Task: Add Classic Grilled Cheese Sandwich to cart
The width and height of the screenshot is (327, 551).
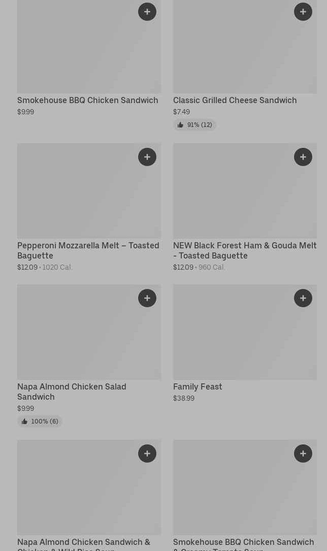Action: point(303,12)
